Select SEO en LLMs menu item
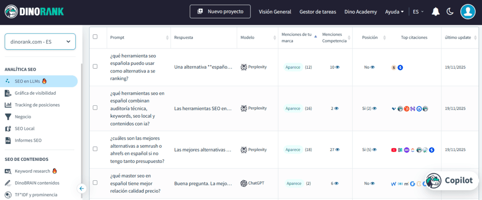 point(39,81)
